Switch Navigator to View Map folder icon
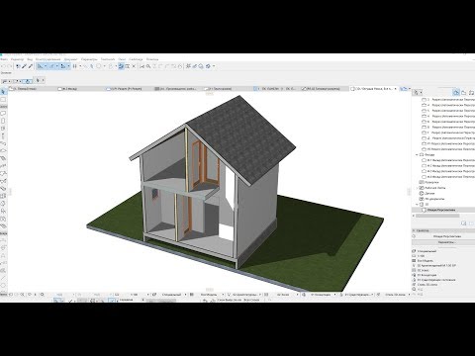The image size is (475, 356). coord(463,93)
